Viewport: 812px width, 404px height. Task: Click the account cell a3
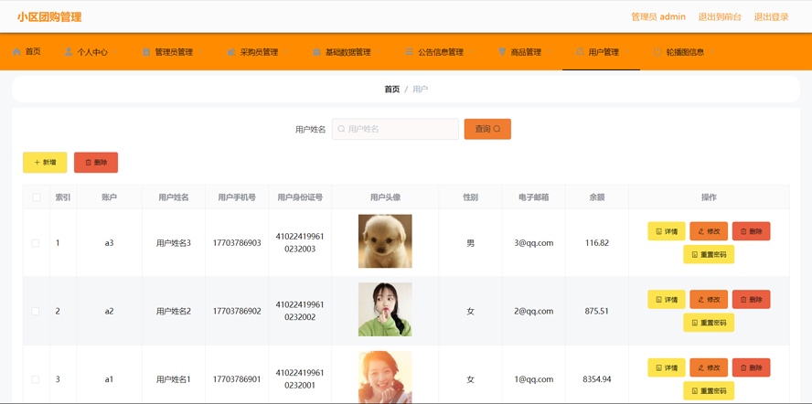click(x=109, y=243)
